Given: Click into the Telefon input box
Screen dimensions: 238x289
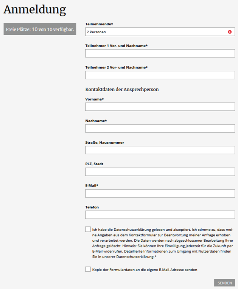Looking at the screenshot, I should (160, 215).
